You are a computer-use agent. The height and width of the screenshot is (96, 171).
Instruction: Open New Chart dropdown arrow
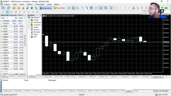tap(5, 8)
